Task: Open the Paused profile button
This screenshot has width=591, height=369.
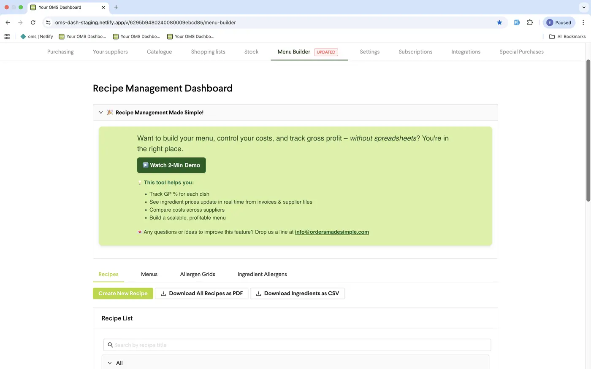Action: (559, 22)
